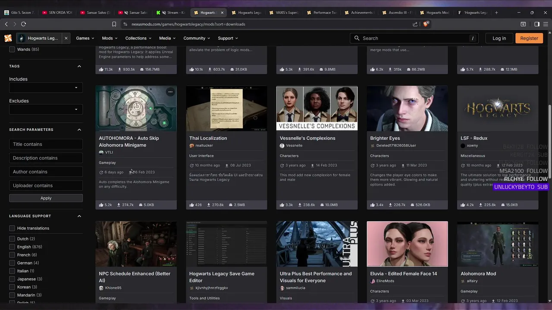Open Vessnelle's Complexions thumbnail image
This screenshot has width=552, height=310.
[317, 108]
